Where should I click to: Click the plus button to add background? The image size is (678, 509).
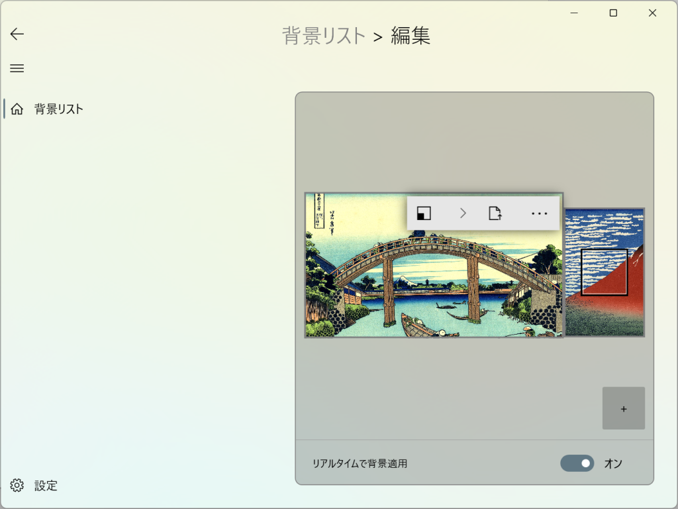(624, 408)
